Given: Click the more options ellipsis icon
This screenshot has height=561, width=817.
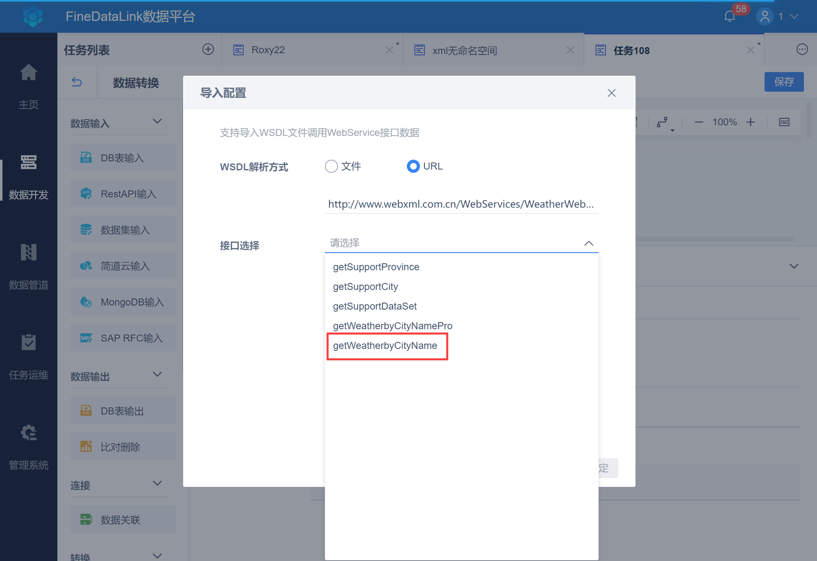Looking at the screenshot, I should 802,50.
